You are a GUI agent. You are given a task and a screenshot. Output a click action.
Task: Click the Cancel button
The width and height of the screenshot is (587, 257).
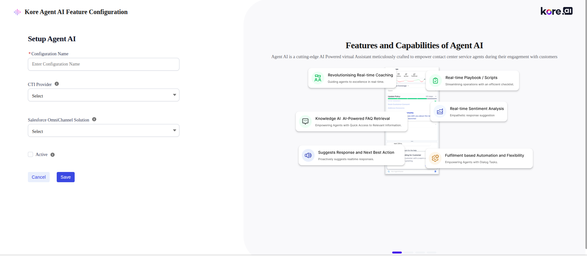click(x=39, y=177)
